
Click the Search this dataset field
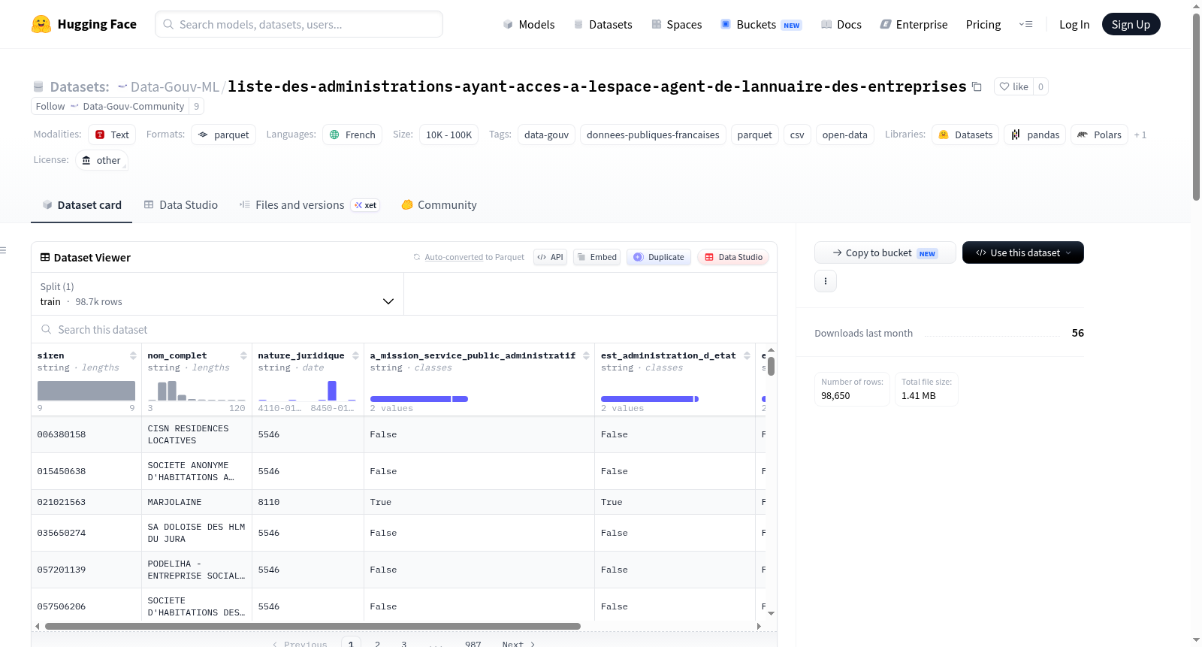404,329
